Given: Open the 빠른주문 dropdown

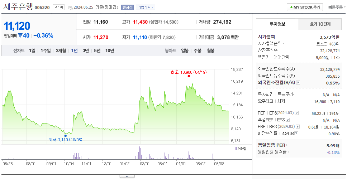Looking at the screenshot, I should point(337,7).
